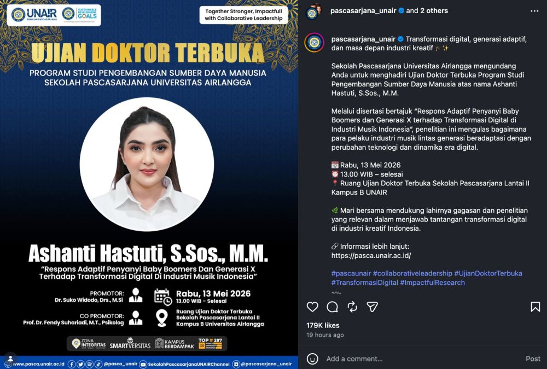This screenshot has width=547, height=369.
Task: Open caption author profile avatar
Action: (x=315, y=43)
